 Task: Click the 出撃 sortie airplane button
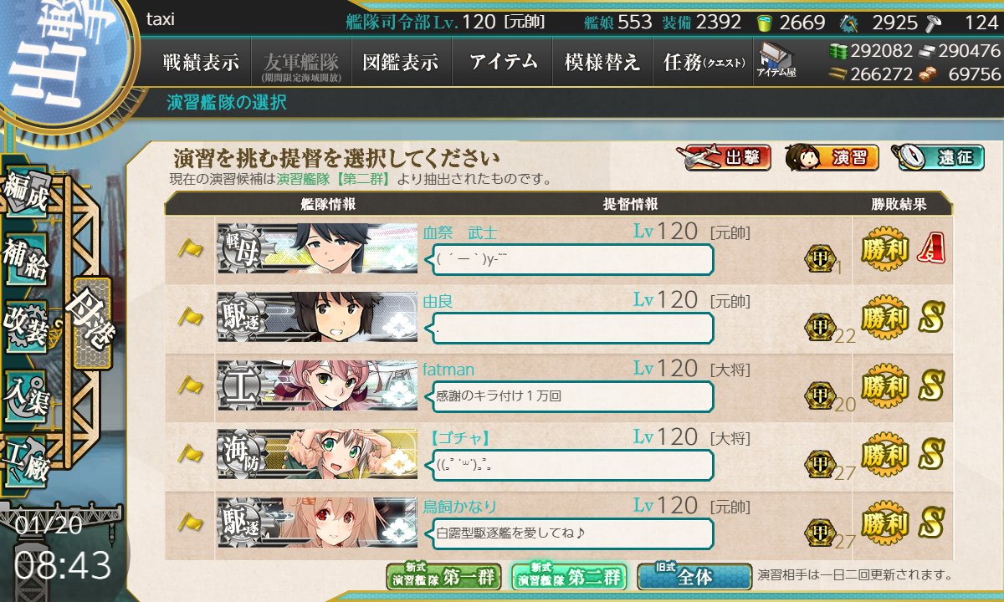(726, 157)
